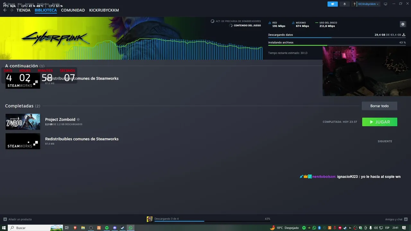411x231 pixels.
Task: Open KICKrubyckkm account dropdown
Action: [x=369, y=4]
